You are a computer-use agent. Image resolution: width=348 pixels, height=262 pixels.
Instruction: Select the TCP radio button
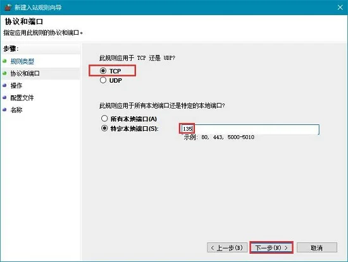[103, 71]
